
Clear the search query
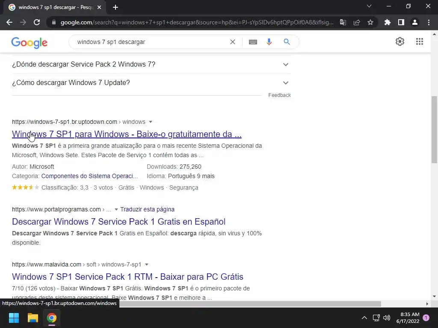click(232, 42)
